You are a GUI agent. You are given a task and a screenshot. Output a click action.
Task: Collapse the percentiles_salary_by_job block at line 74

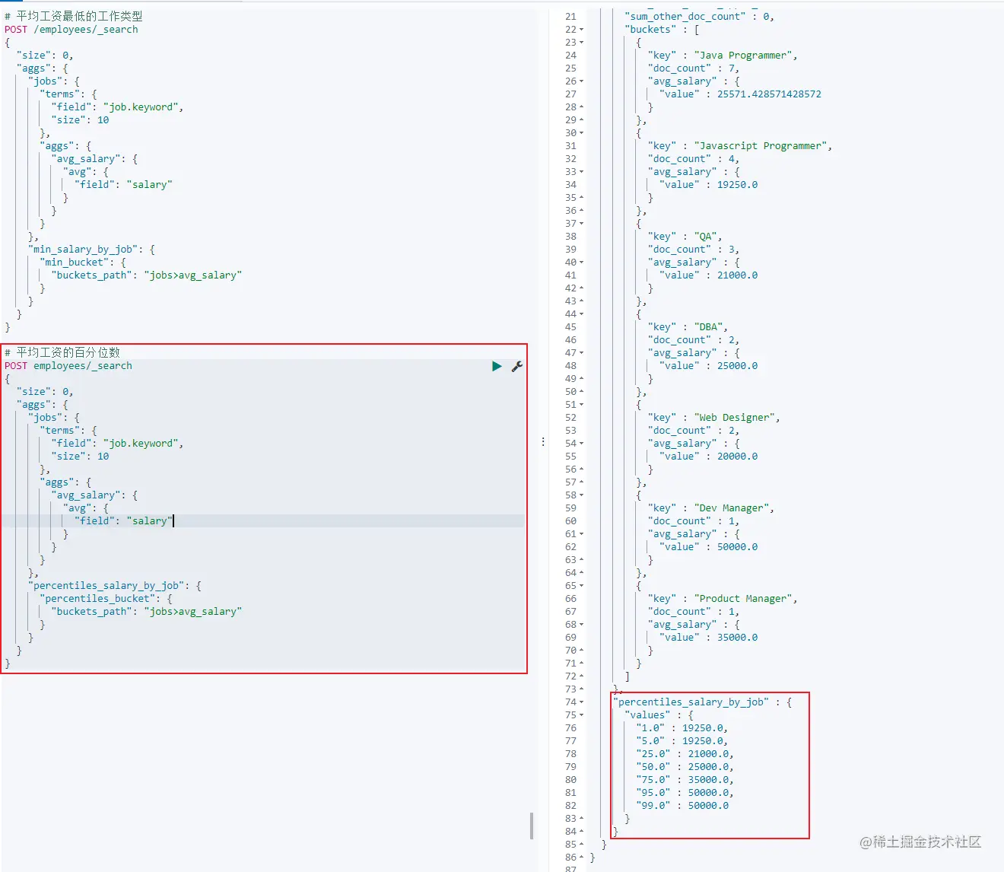[582, 702]
